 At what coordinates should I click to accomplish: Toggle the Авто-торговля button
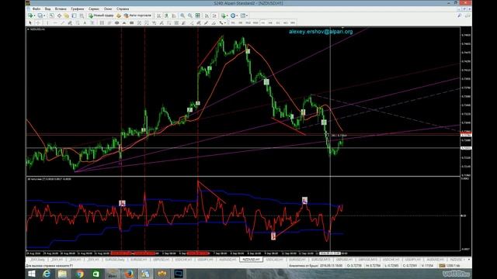pos(137,15)
